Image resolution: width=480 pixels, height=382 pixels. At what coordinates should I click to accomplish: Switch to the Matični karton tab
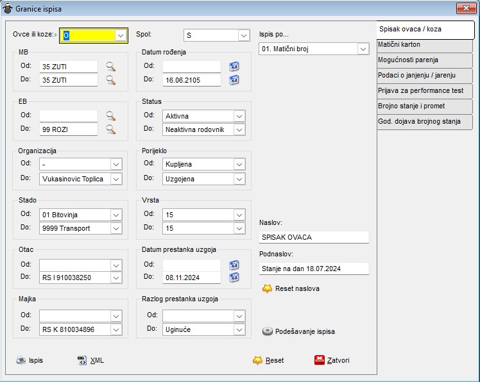pyautogui.click(x=425, y=45)
